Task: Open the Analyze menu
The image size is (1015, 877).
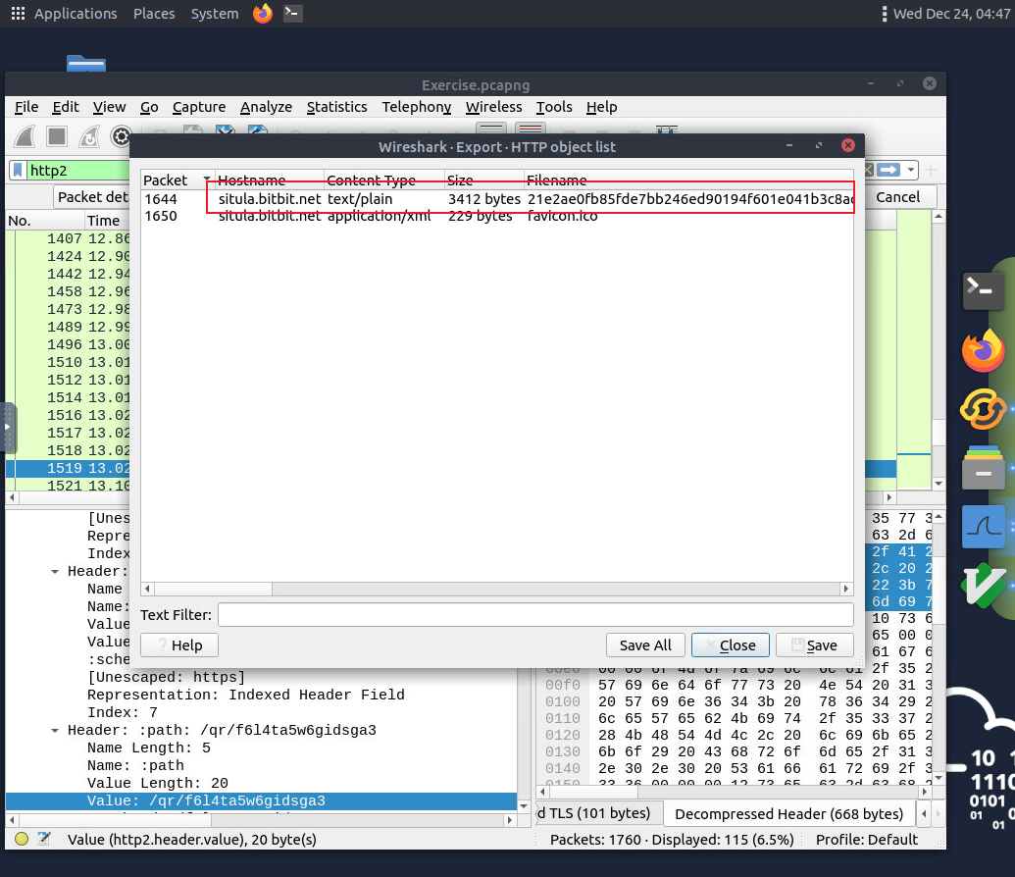Action: (x=266, y=107)
